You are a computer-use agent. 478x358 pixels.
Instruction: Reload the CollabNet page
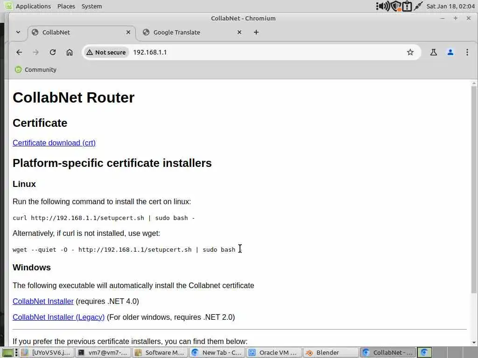pos(52,52)
